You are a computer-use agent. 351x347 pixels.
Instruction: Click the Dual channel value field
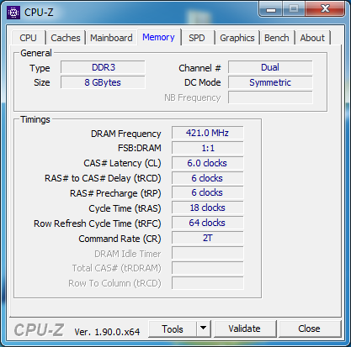click(x=270, y=67)
